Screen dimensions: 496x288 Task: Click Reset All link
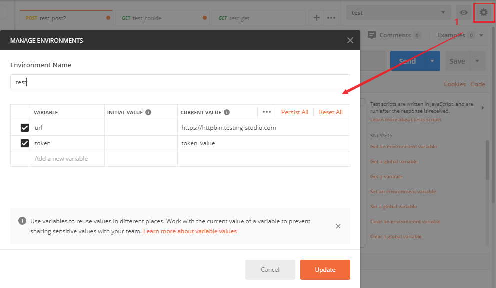pyautogui.click(x=331, y=112)
